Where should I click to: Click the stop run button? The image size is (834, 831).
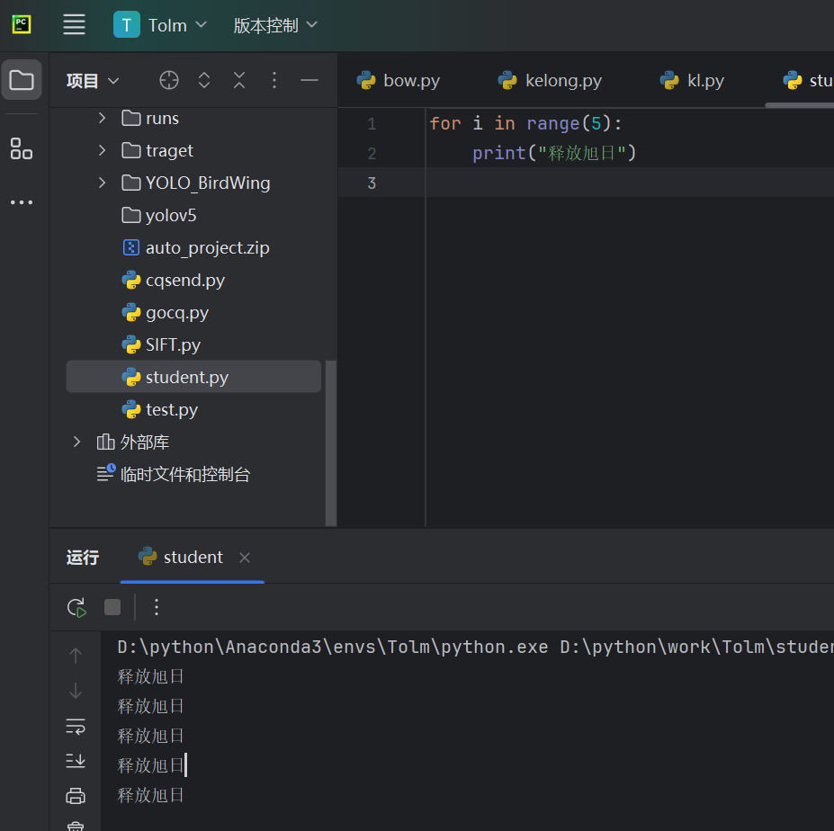tap(112, 607)
